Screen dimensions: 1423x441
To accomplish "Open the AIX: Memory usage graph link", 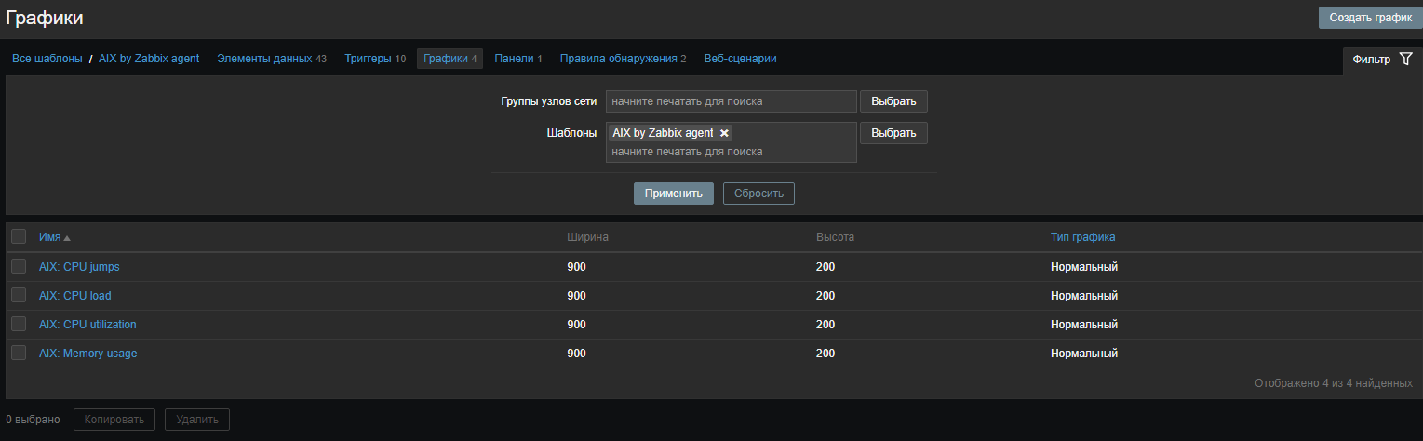I will (x=87, y=354).
